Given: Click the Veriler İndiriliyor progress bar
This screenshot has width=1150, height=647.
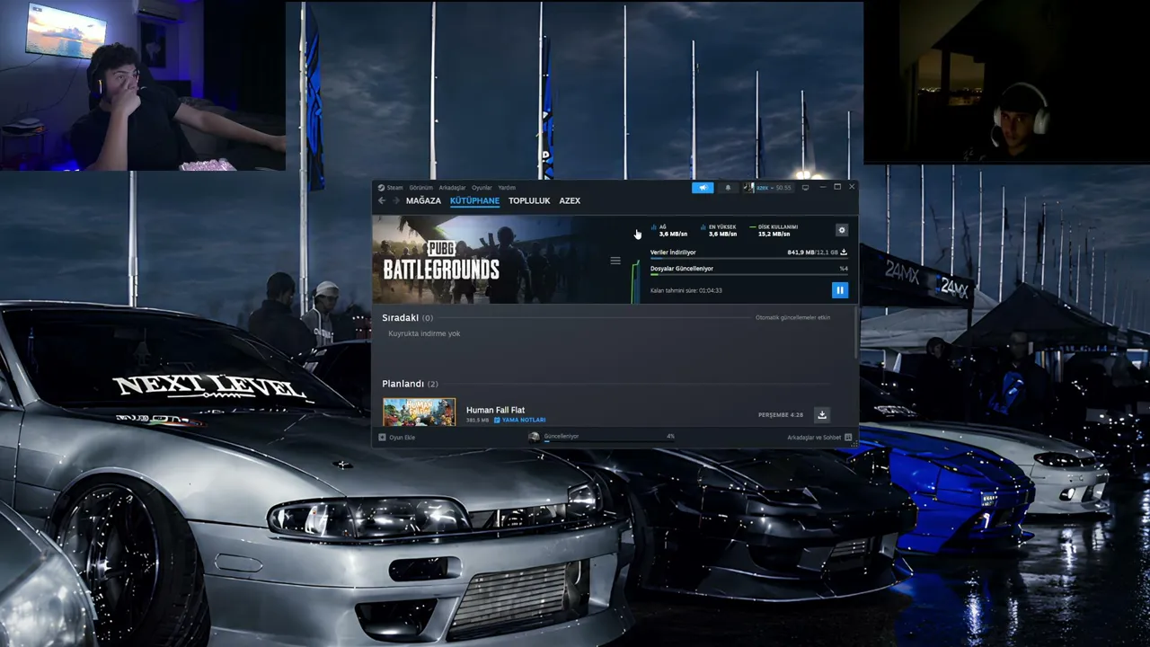Looking at the screenshot, I should coord(748,259).
